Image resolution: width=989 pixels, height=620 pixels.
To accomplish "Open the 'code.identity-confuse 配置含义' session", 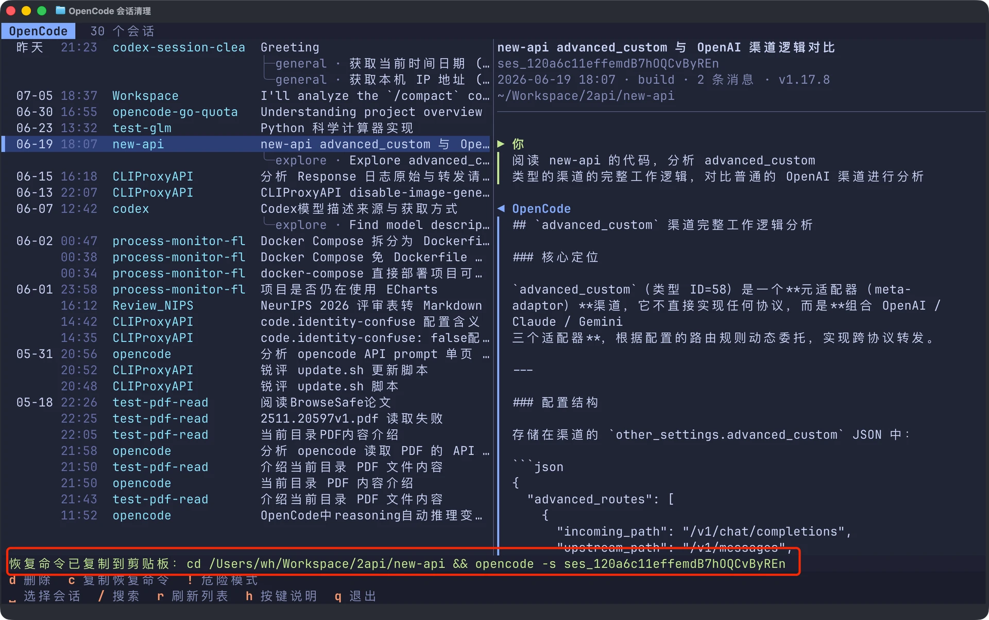I will (246, 322).
